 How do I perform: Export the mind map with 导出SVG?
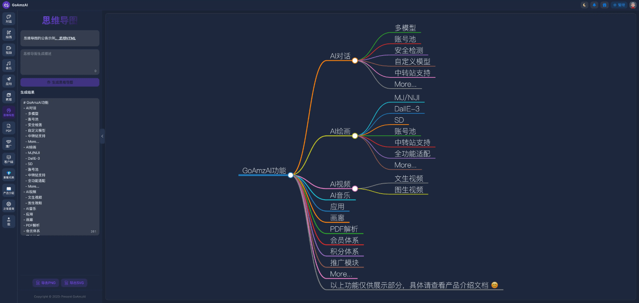[x=74, y=283]
